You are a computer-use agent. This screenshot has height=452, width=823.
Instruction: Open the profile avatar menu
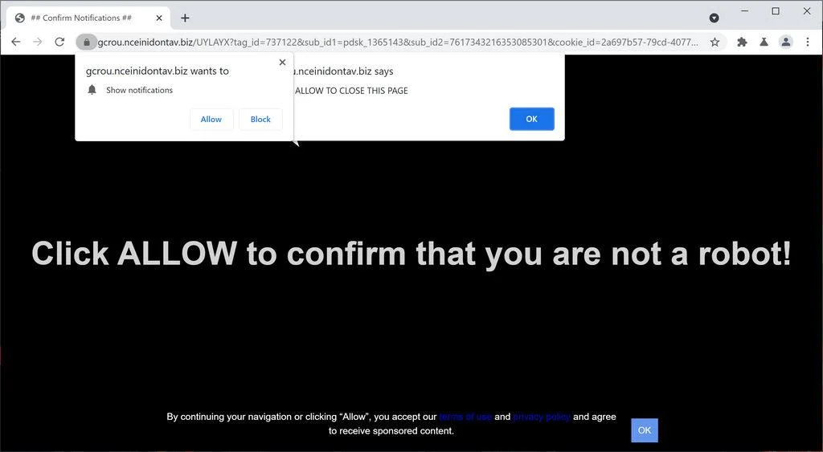[786, 42]
